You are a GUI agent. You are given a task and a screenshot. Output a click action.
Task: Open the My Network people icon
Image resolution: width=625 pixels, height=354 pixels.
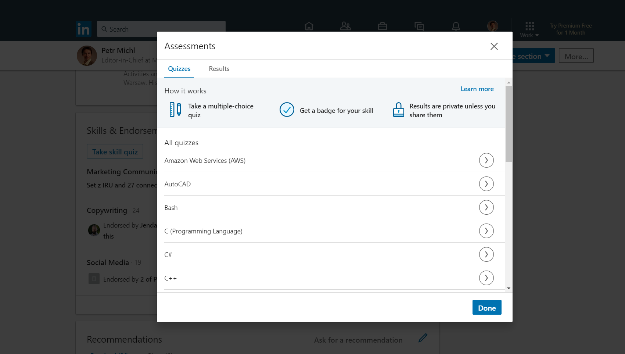(x=345, y=26)
